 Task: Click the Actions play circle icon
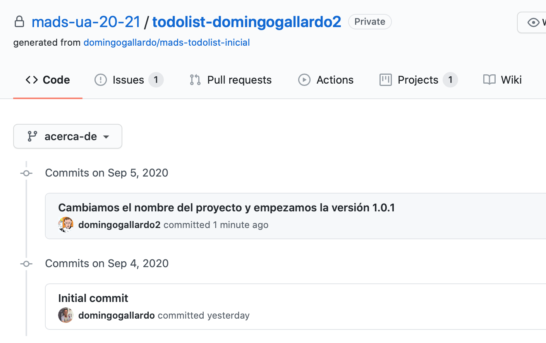[x=304, y=80]
